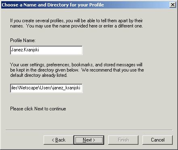Focus the Profile Name input field

click(x=46, y=50)
